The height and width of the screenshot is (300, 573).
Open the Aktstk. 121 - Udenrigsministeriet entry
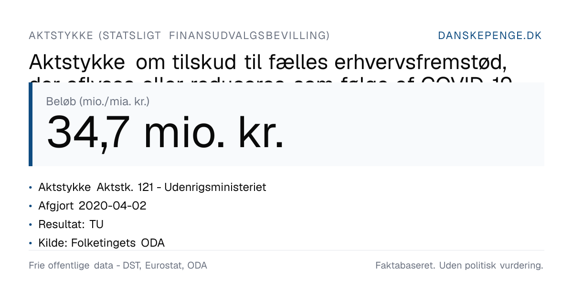tap(152, 187)
